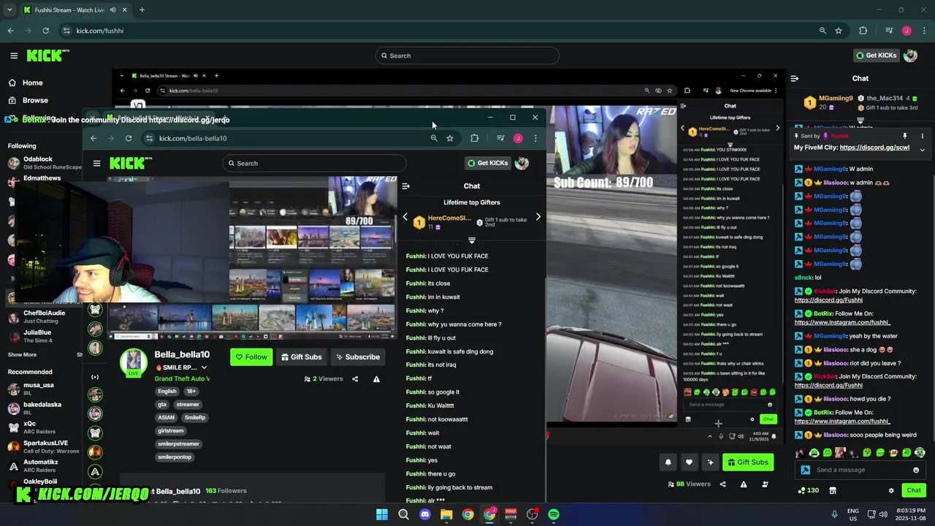Screen dimensions: 935x526
Task: Open Windows Start menu on taskbar
Action: (382, 514)
